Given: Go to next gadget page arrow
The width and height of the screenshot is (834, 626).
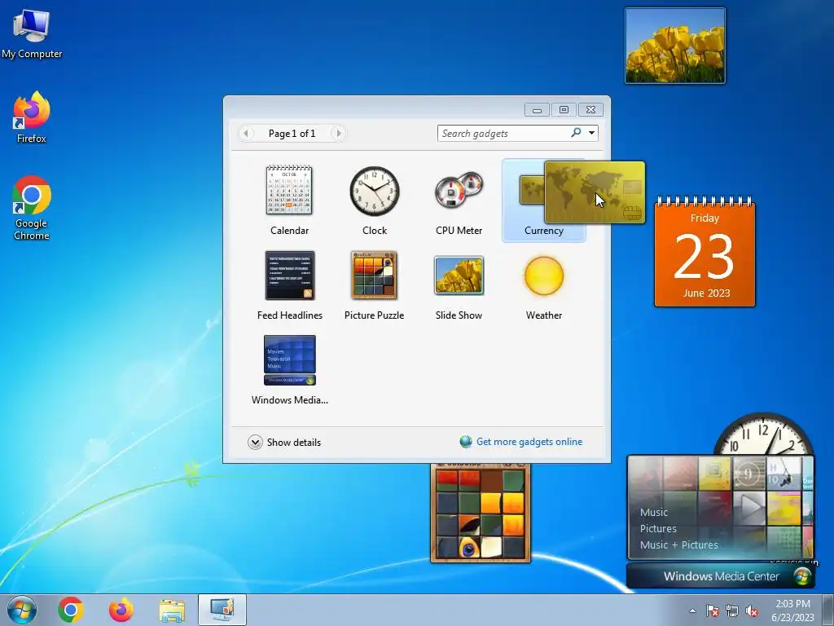Looking at the screenshot, I should pos(338,133).
